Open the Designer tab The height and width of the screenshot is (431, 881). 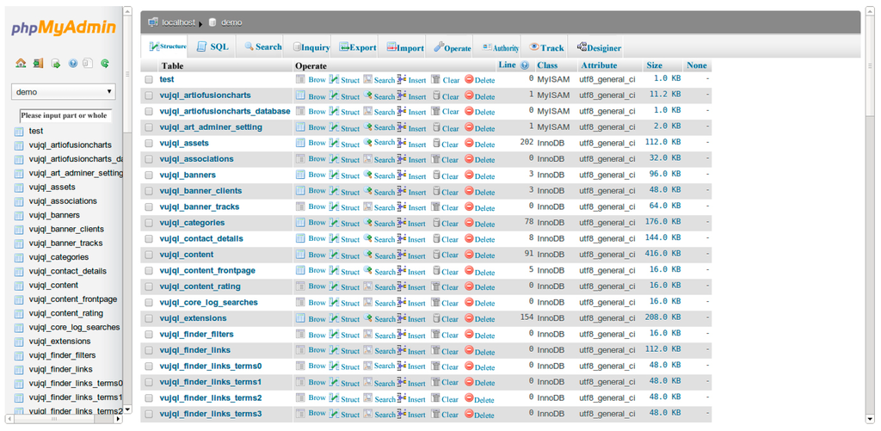pyautogui.click(x=598, y=47)
